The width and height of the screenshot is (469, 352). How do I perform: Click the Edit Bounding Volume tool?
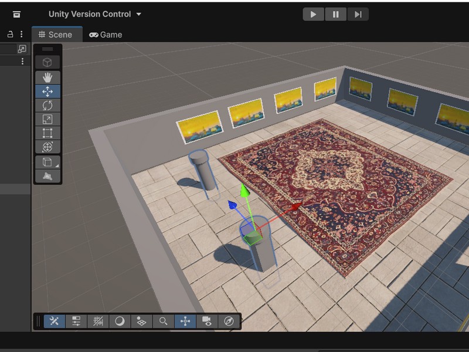point(47,176)
